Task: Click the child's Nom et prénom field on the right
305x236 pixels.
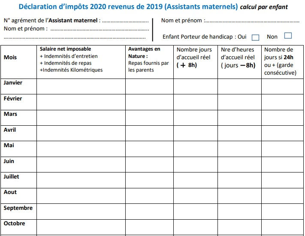Action: point(252,21)
